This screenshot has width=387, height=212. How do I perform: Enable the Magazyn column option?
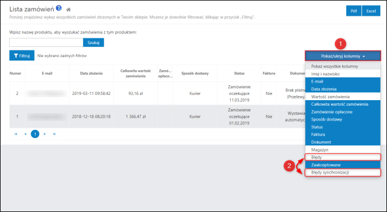343,150
